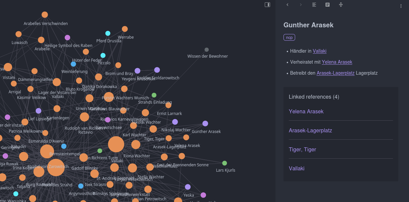Open the Yelena Arasek linked reference
Viewport: 409px width, 202px height.
[x=306, y=111]
